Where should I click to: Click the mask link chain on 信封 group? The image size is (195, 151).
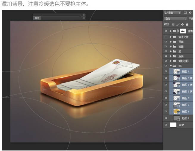coord(178,31)
